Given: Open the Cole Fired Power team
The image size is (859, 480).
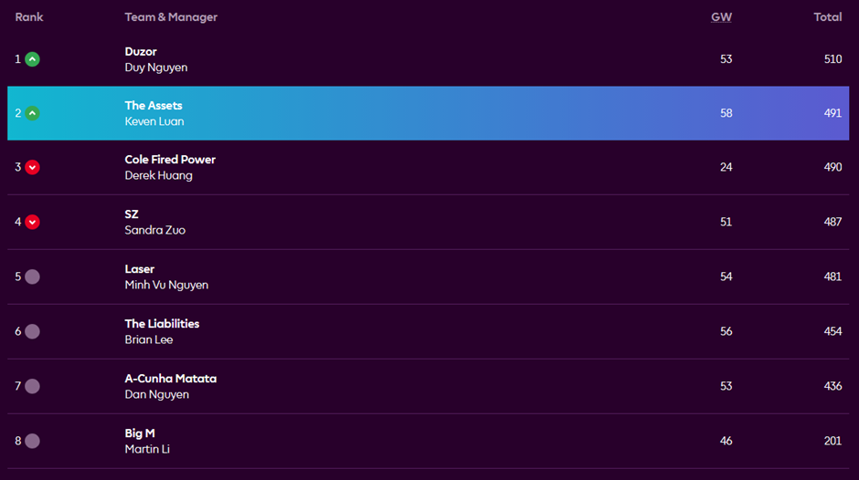Looking at the screenshot, I should [170, 160].
